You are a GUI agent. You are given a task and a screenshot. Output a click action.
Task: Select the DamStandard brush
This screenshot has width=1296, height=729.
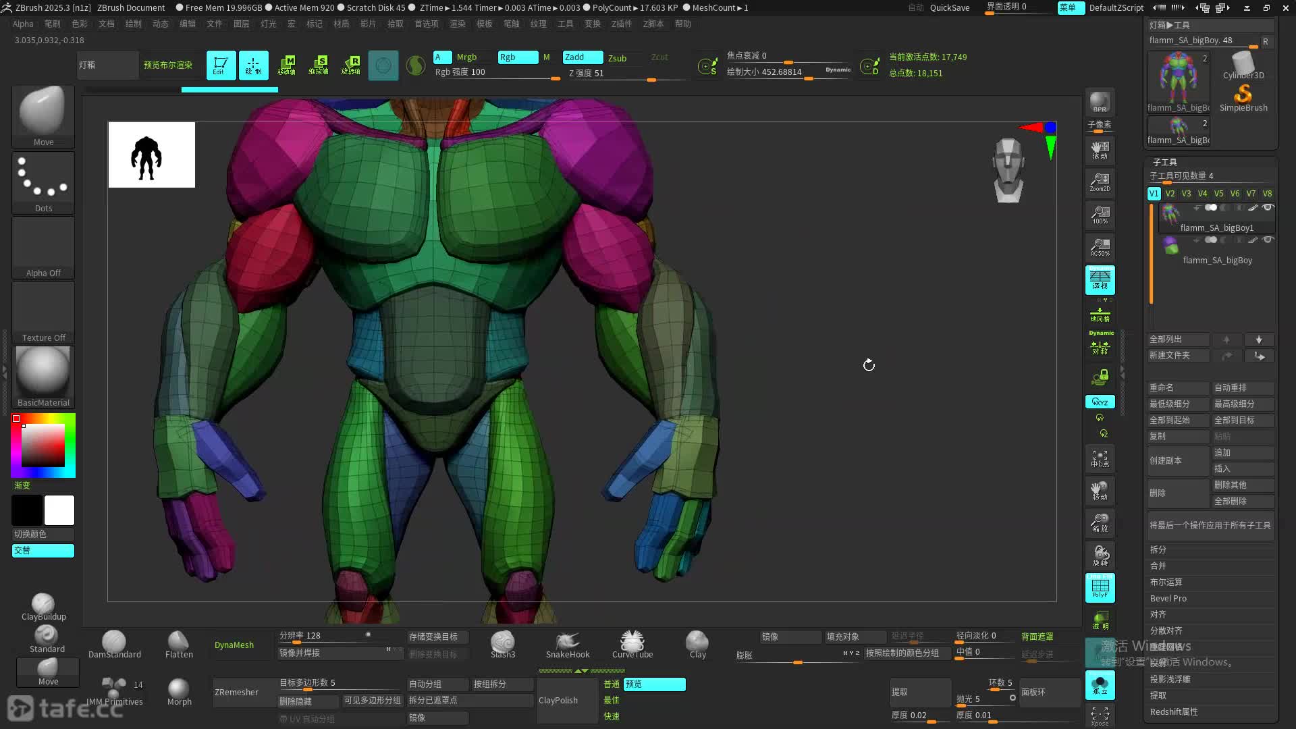(x=114, y=644)
